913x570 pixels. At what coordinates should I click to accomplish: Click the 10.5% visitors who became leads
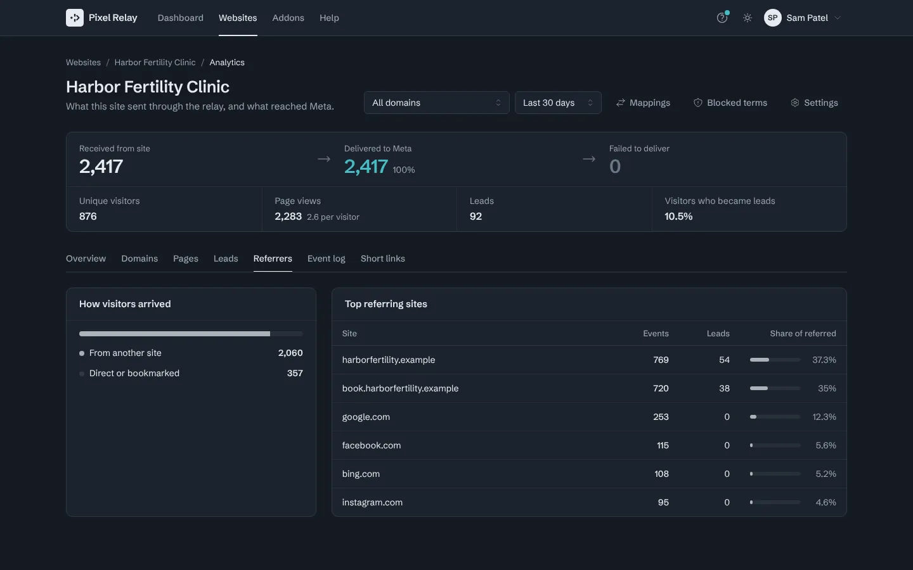678,216
